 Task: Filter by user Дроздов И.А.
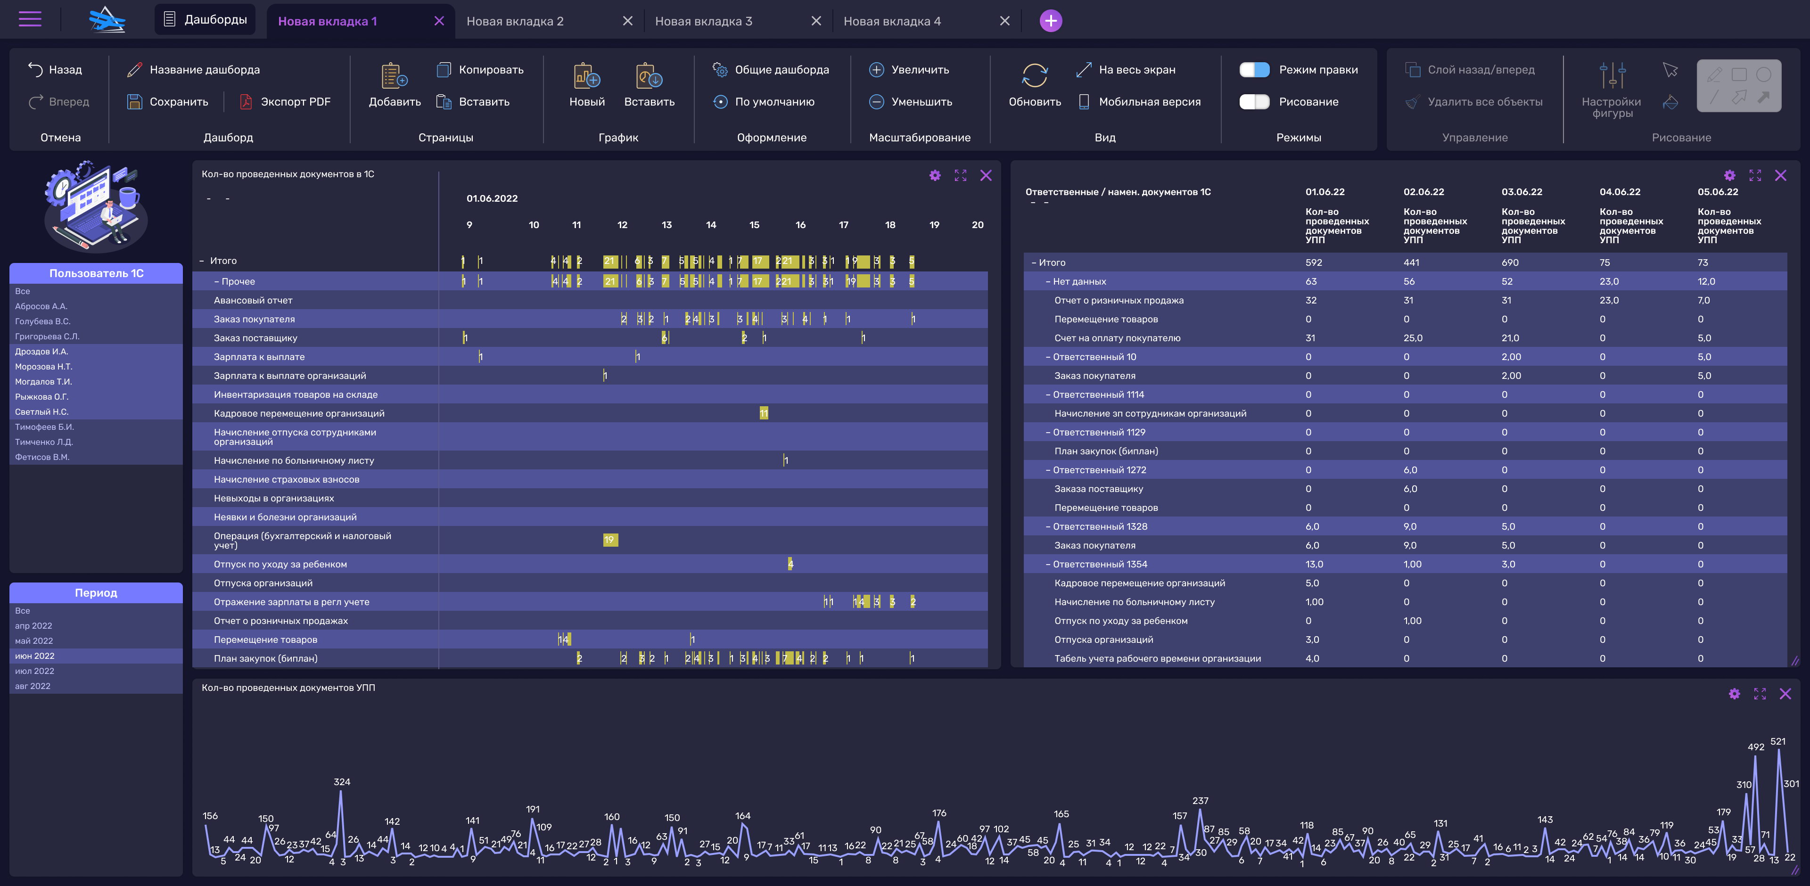[x=41, y=351]
